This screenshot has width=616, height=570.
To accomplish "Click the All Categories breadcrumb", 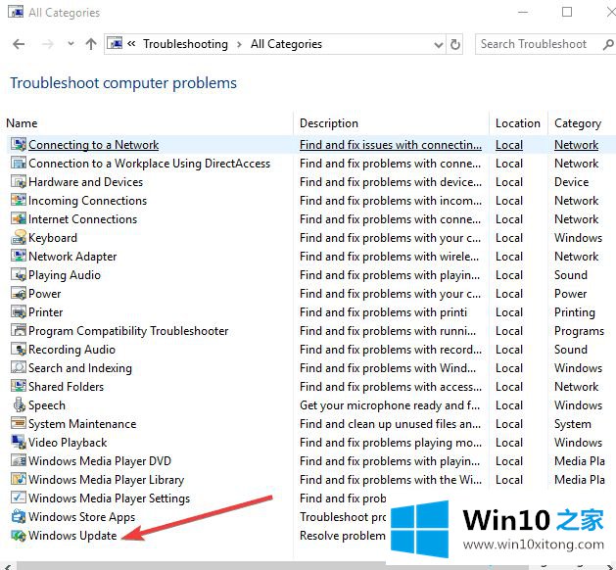I will click(x=286, y=44).
